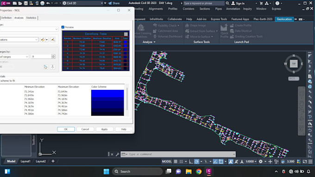Open the 'of ranges' create-by dropdown
315x177 pixels.
[x=14, y=57]
